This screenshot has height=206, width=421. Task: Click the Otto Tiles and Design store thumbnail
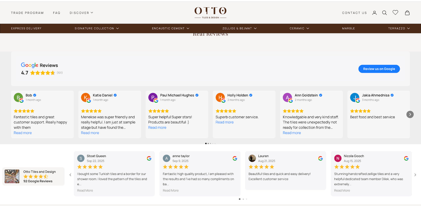pos(12,176)
